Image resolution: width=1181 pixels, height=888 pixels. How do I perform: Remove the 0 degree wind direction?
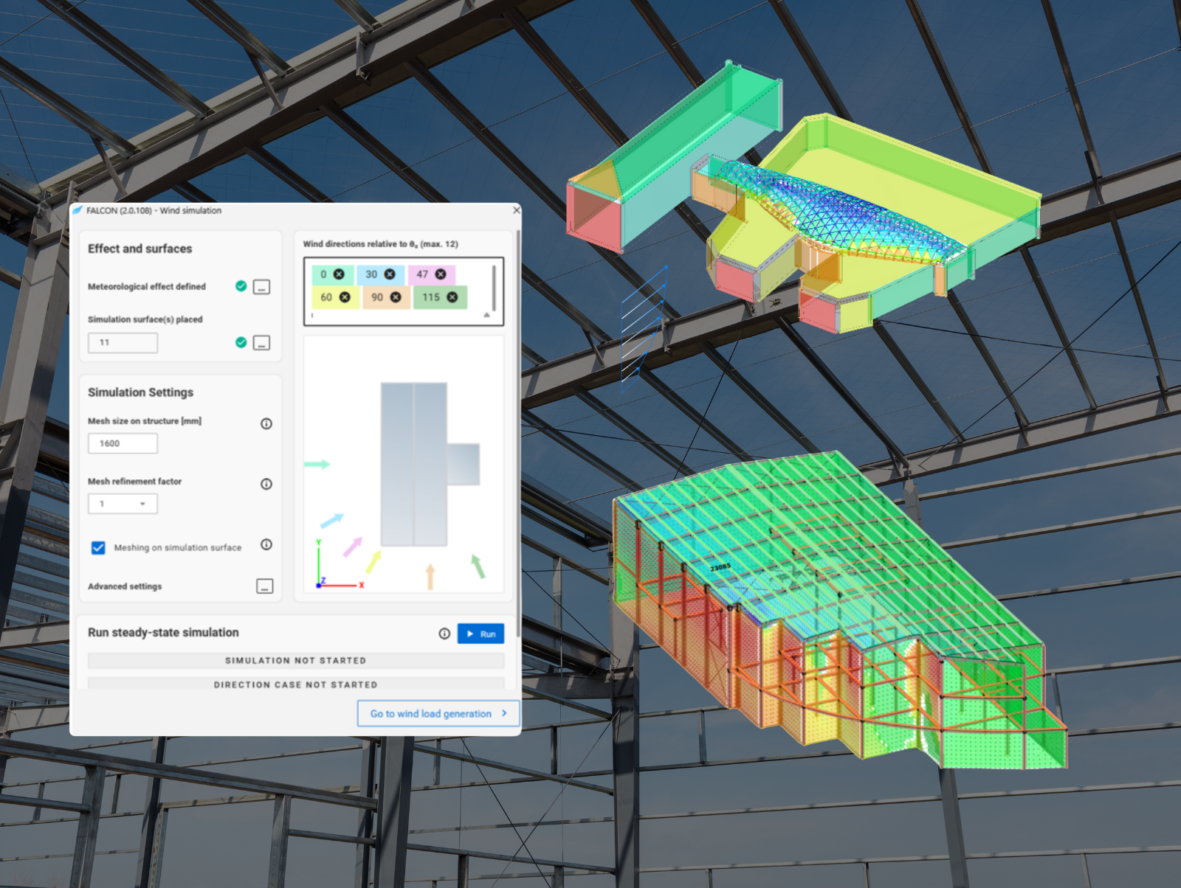click(339, 274)
